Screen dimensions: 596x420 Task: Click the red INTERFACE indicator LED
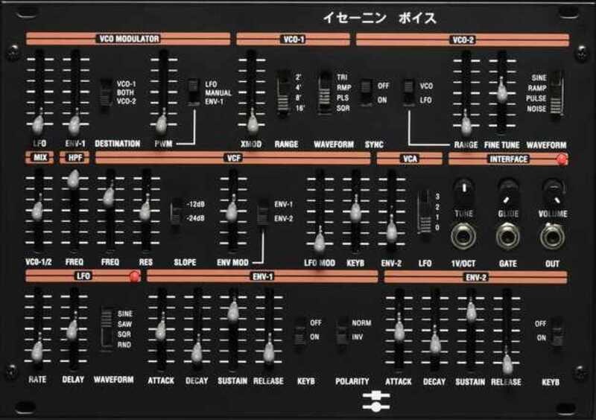tap(562, 159)
